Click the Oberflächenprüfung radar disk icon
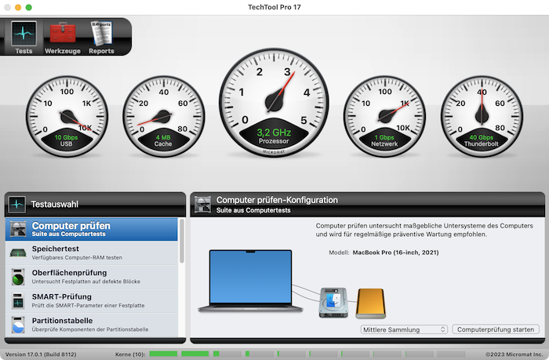This screenshot has height=360, width=549. click(x=18, y=277)
